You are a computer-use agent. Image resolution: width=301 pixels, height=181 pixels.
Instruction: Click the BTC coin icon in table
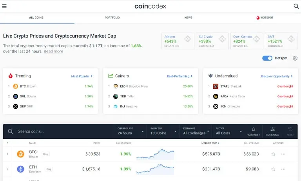tap(20, 154)
